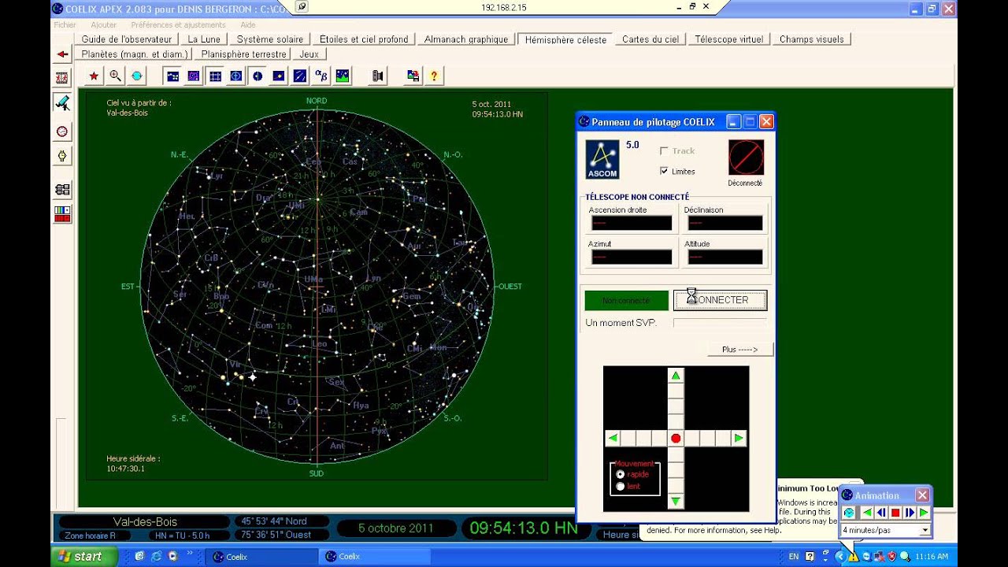Toggle the Limites checkbox

664,171
